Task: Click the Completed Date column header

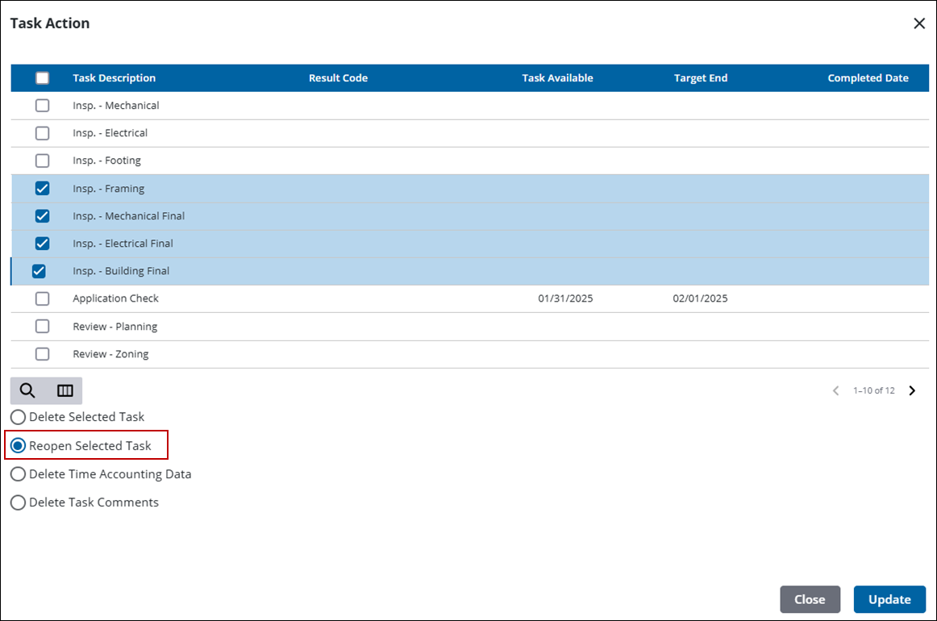Action: click(868, 78)
